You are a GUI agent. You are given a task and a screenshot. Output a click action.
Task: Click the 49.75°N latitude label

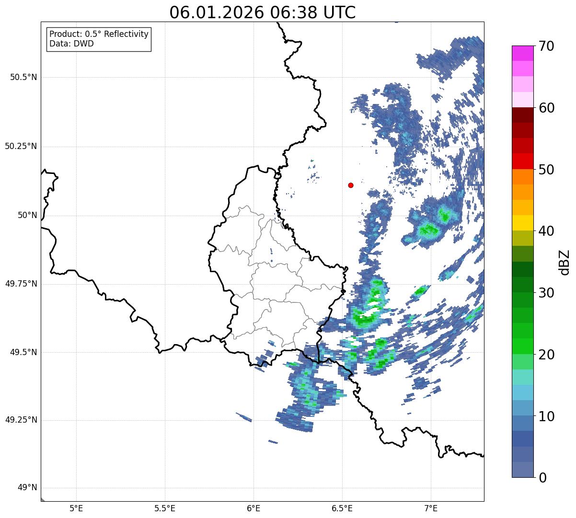(x=21, y=284)
